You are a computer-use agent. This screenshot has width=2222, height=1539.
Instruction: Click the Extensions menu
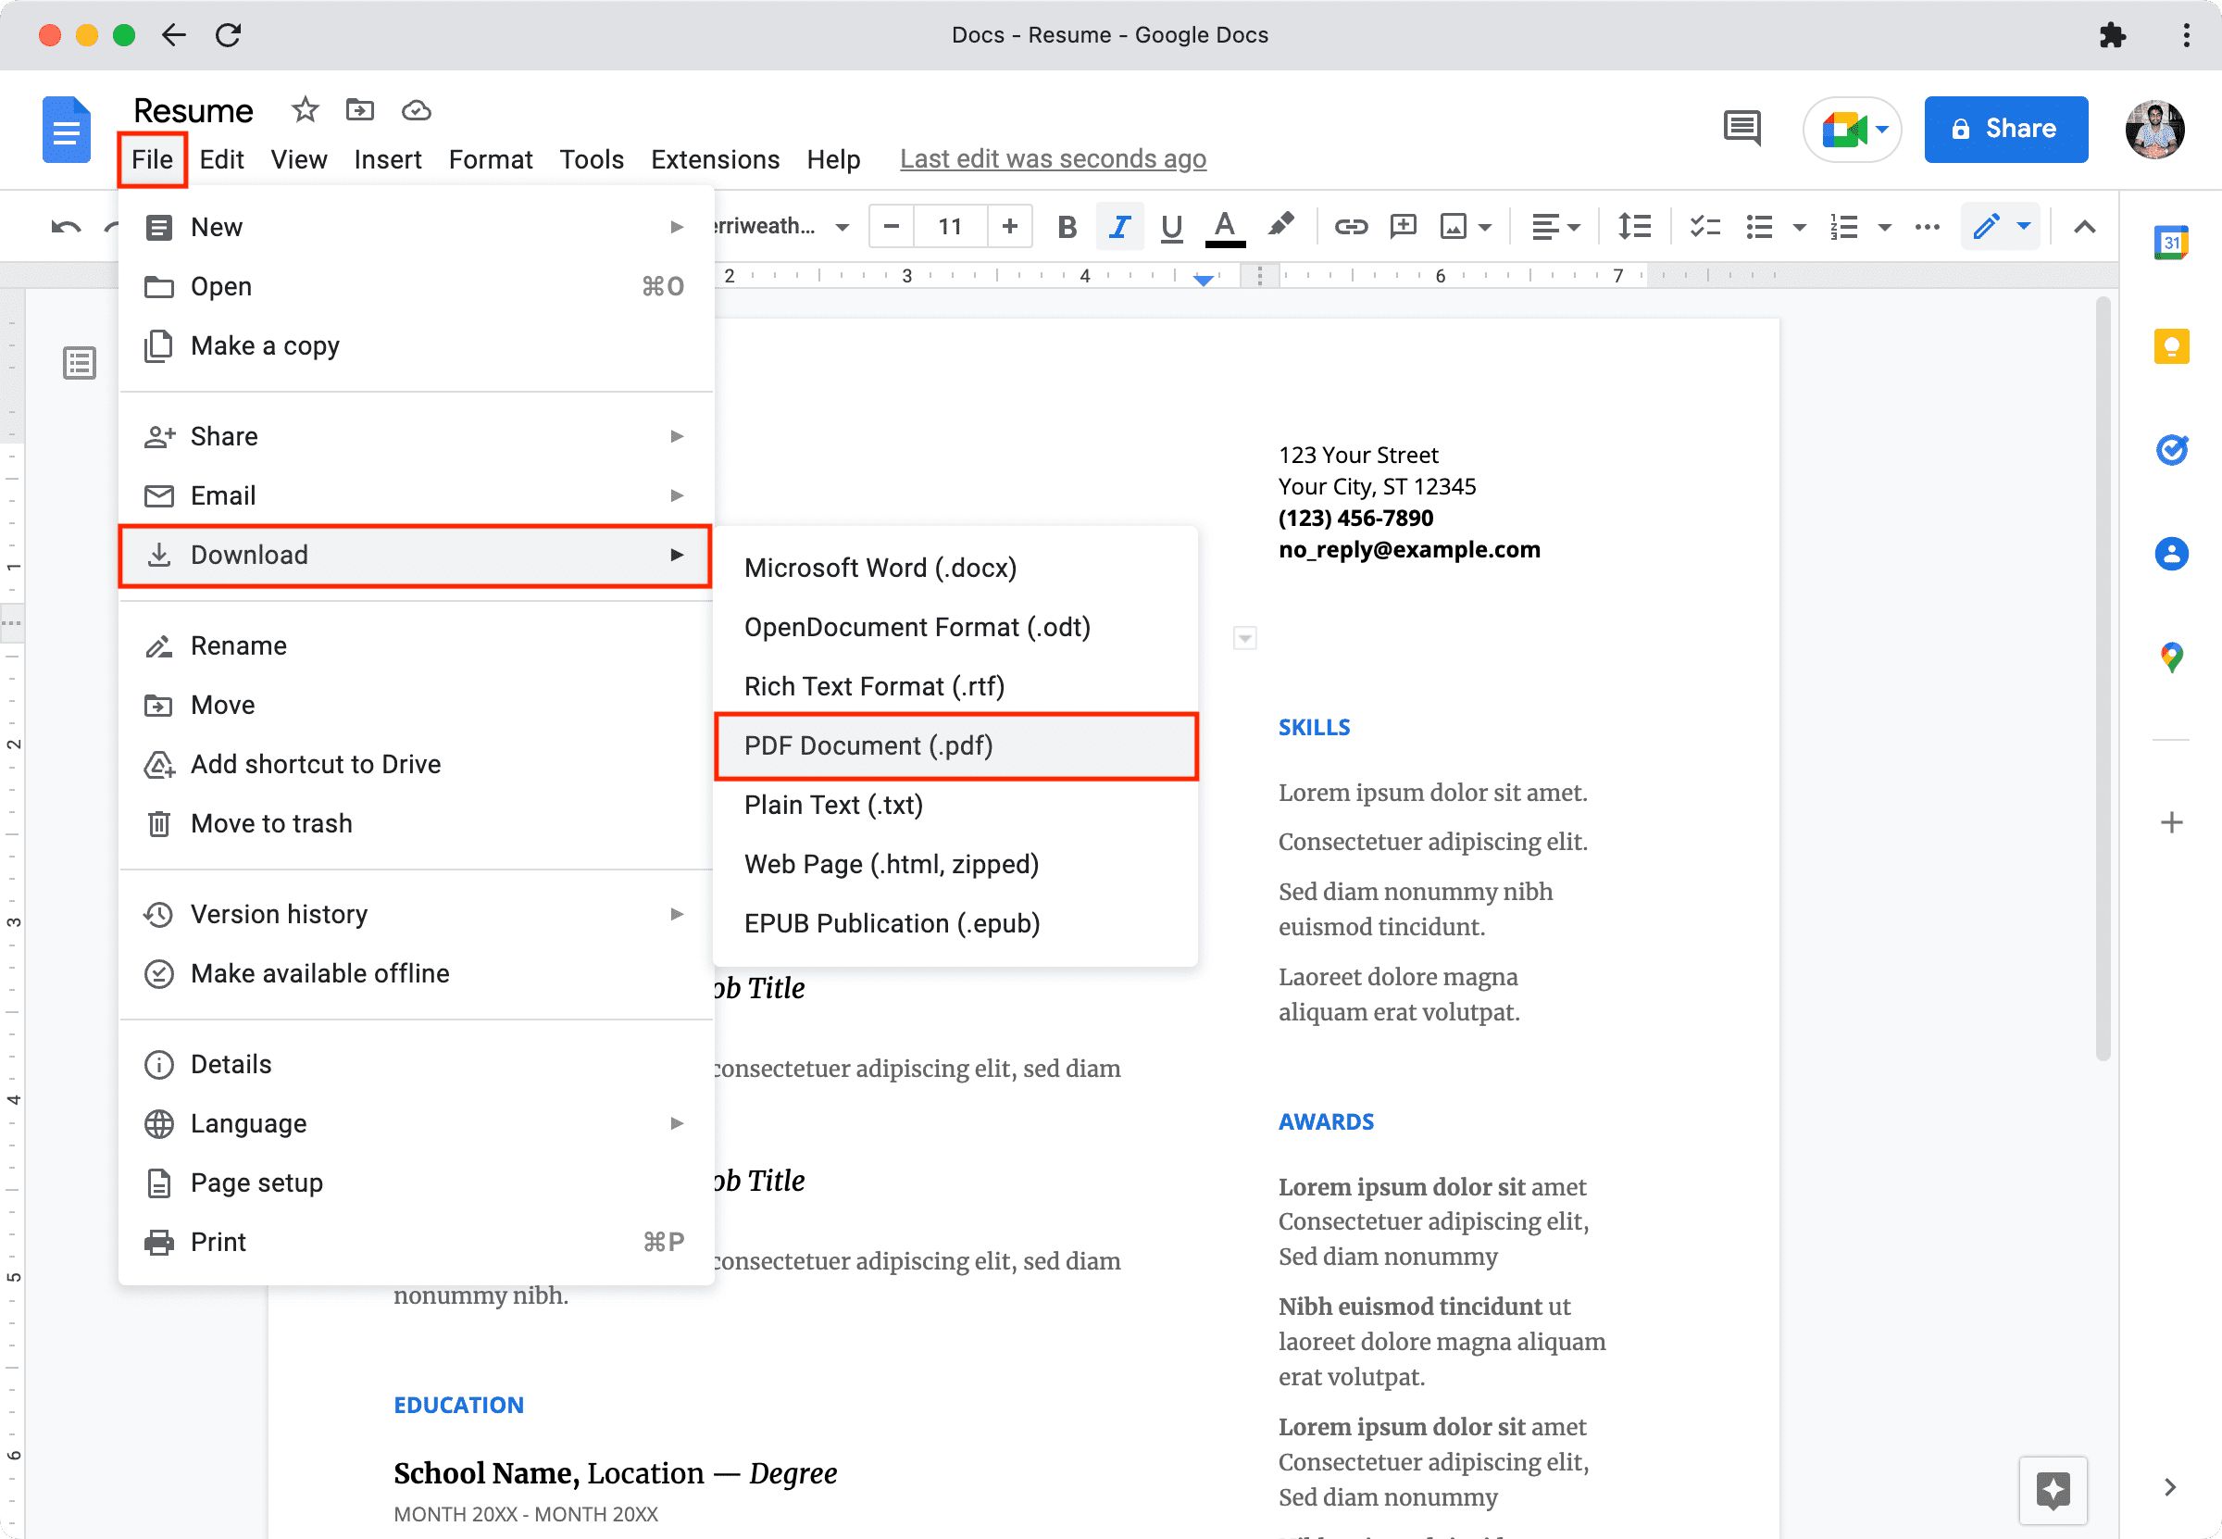[714, 158]
